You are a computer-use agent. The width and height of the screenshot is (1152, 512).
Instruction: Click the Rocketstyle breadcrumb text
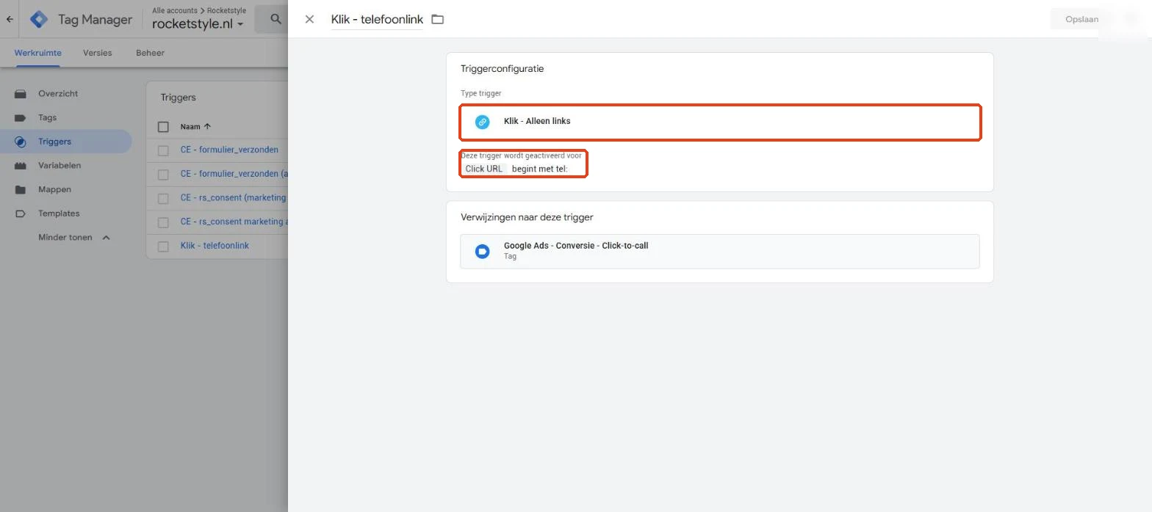(x=226, y=11)
